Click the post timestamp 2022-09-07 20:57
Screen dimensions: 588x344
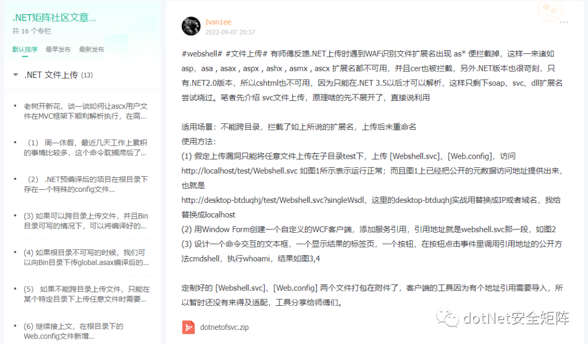tap(230, 32)
